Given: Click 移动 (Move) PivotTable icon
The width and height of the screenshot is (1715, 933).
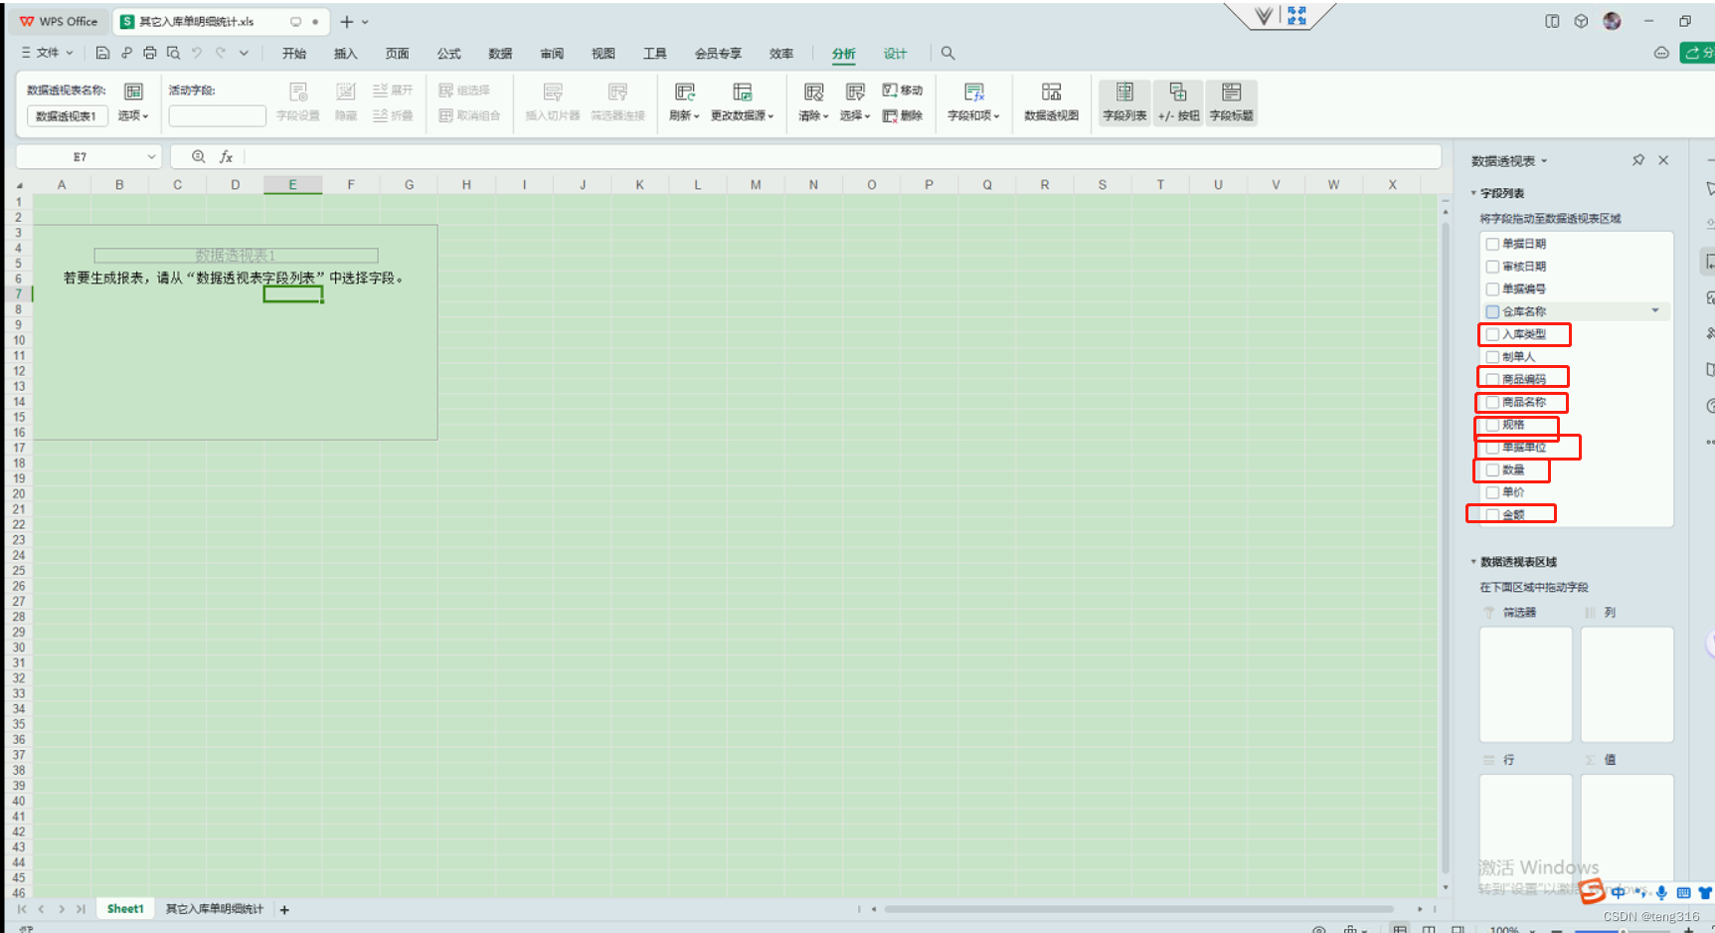Looking at the screenshot, I should [903, 91].
